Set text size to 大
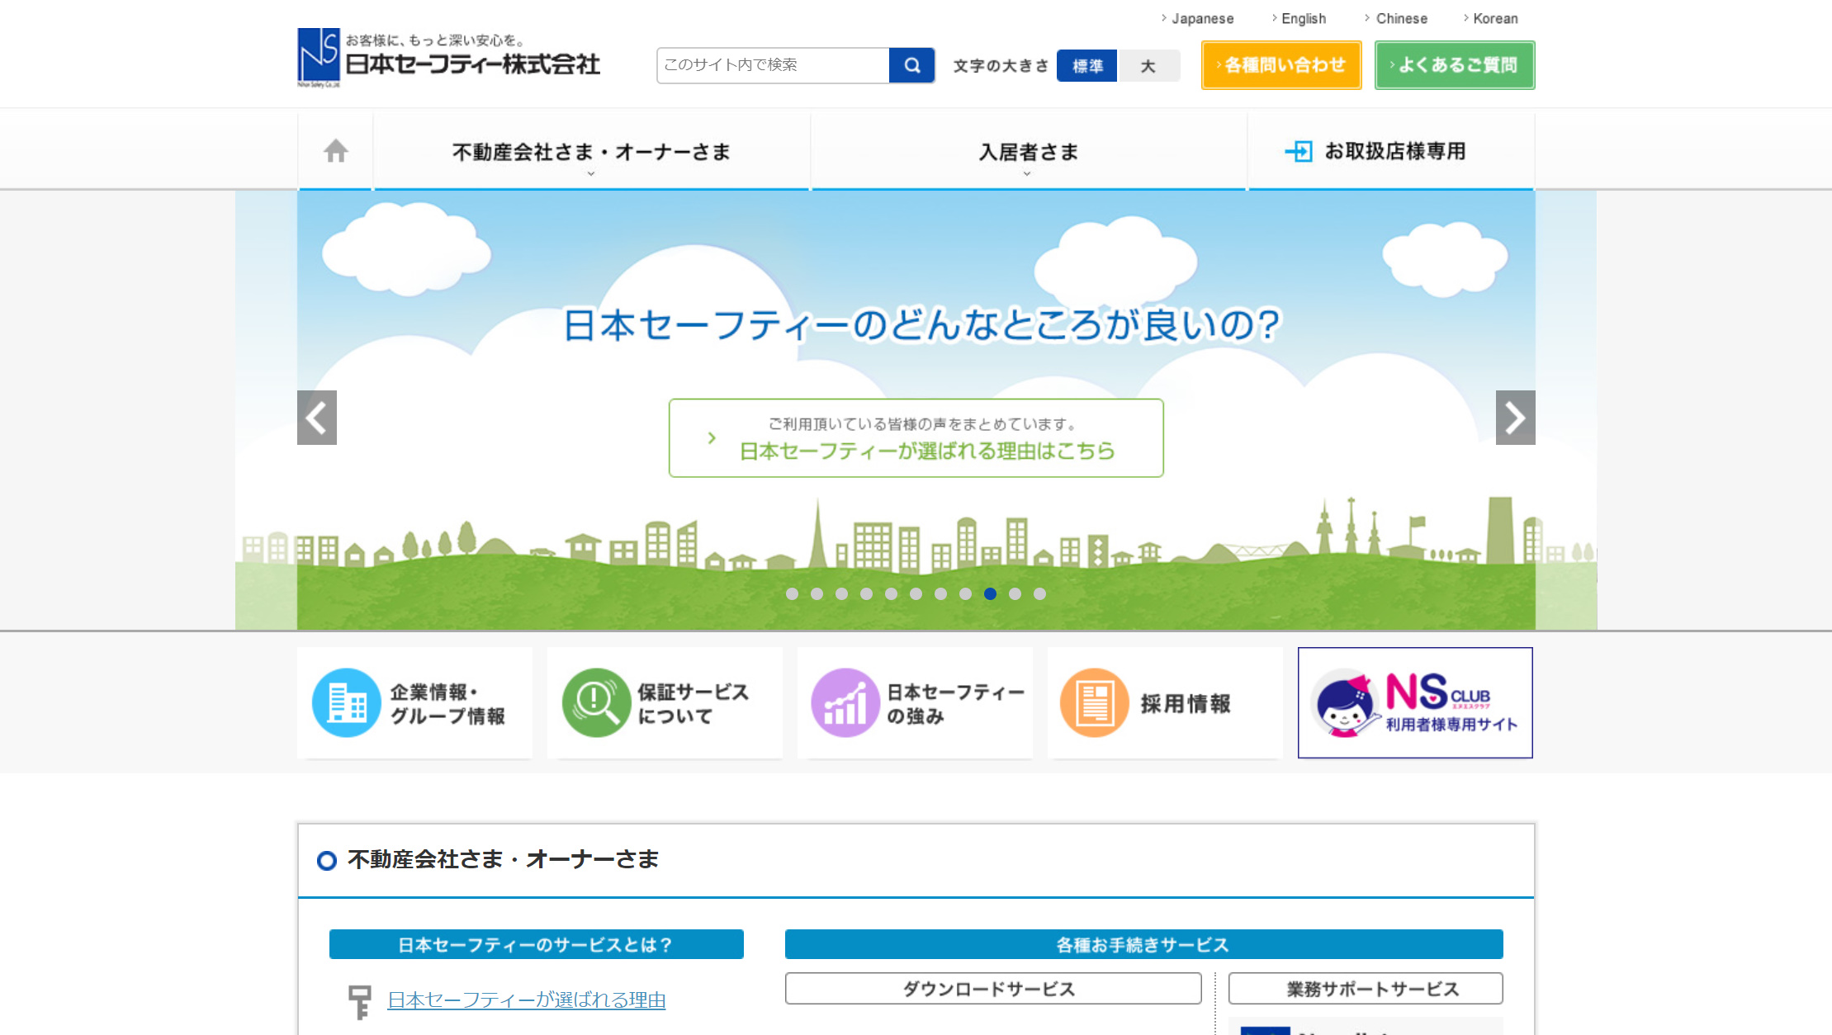The image size is (1832, 1035). [x=1148, y=66]
